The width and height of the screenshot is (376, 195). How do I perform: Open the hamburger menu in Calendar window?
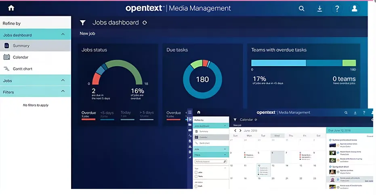tap(190, 112)
